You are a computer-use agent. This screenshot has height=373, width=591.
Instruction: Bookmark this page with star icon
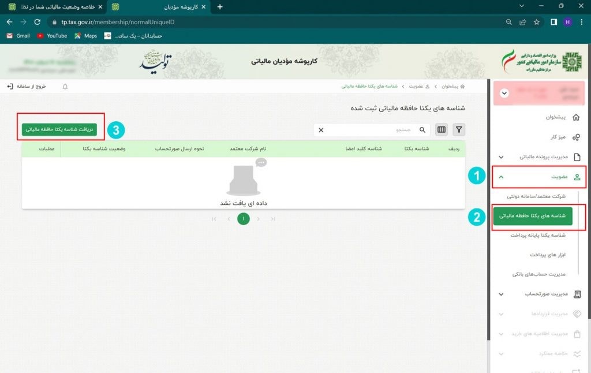coord(537,22)
